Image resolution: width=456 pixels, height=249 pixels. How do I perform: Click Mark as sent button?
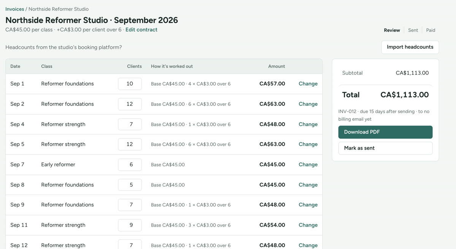click(x=385, y=148)
